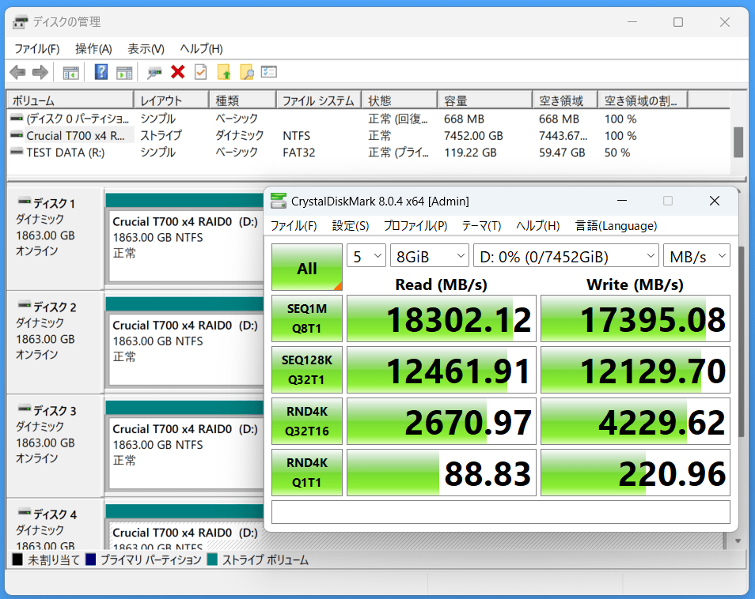Click the disk icon next to ディスク 4
Image resolution: width=755 pixels, height=599 pixels.
coord(24,512)
